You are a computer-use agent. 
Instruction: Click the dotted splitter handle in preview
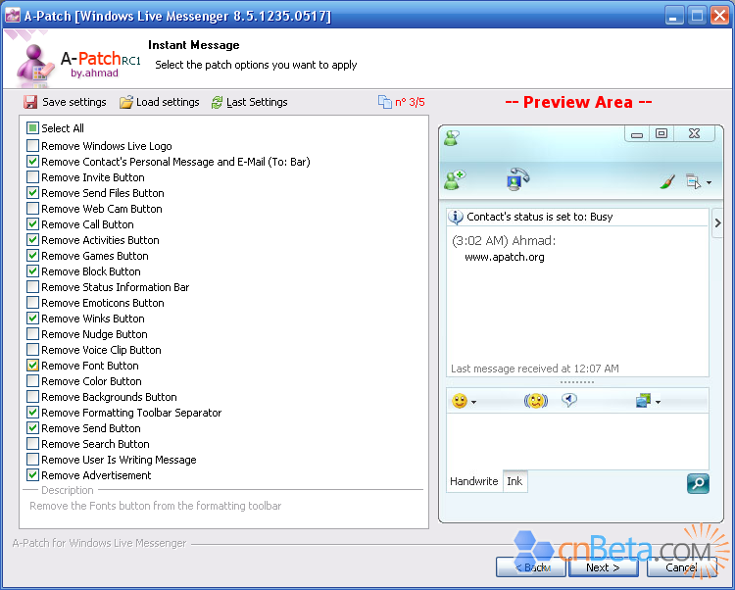coord(577,382)
